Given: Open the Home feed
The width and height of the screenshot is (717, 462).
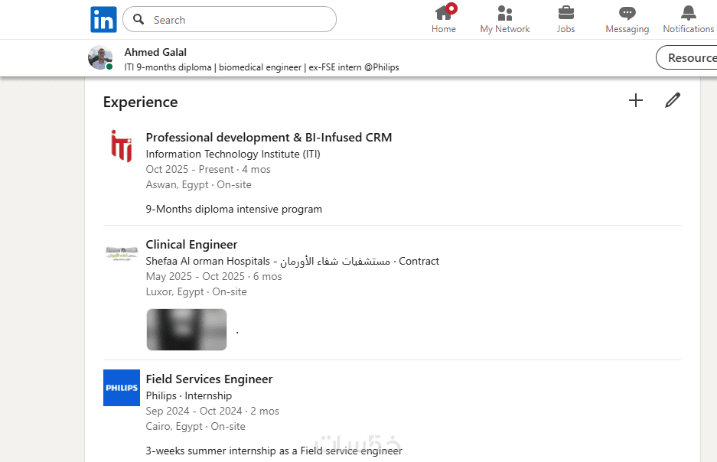Looking at the screenshot, I should 443,19.
